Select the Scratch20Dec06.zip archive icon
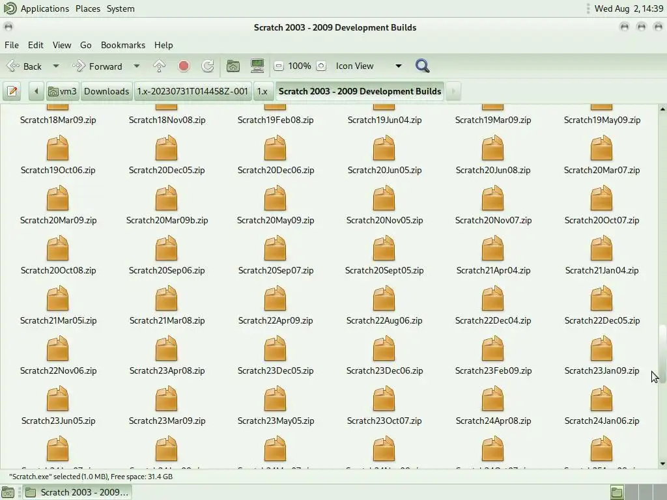The width and height of the screenshot is (667, 500). [x=276, y=148]
